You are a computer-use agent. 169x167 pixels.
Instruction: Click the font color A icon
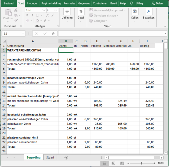click(45, 21)
